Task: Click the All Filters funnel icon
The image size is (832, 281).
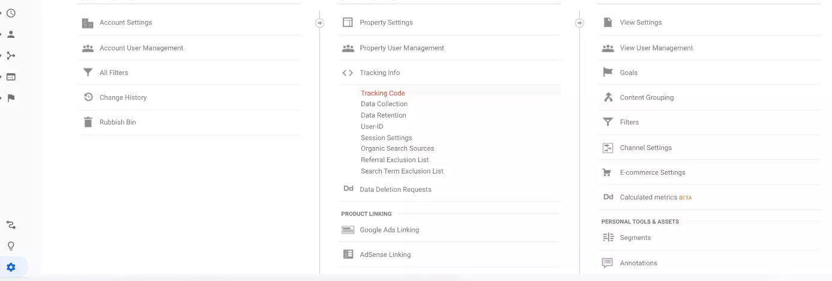Action: 88,73
